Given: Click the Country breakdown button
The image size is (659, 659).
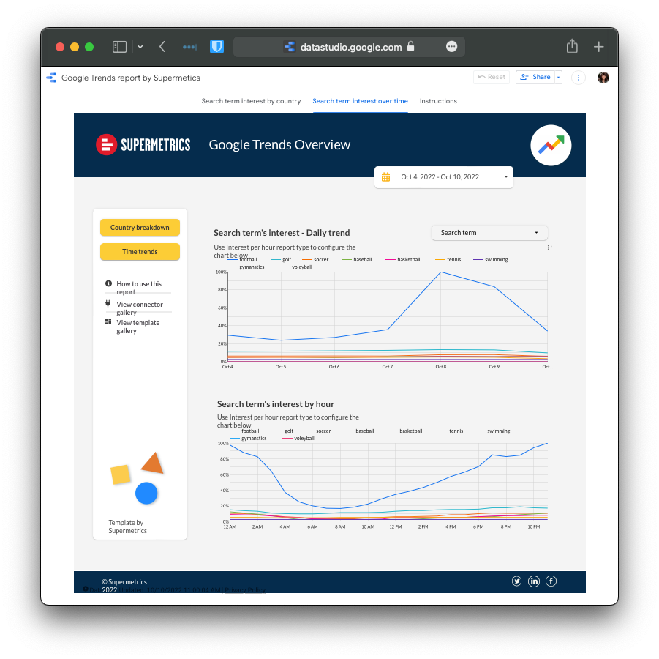Looking at the screenshot, I should pyautogui.click(x=140, y=228).
